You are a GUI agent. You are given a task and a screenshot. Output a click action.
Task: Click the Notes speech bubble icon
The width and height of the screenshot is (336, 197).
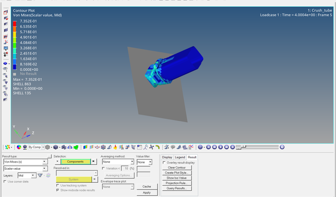(x=173, y=147)
